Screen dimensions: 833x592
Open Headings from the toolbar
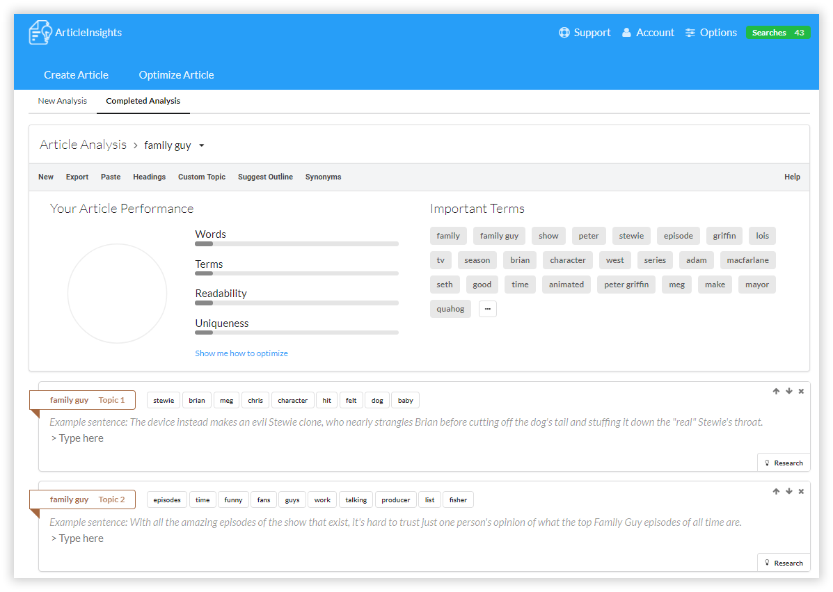[x=150, y=177]
